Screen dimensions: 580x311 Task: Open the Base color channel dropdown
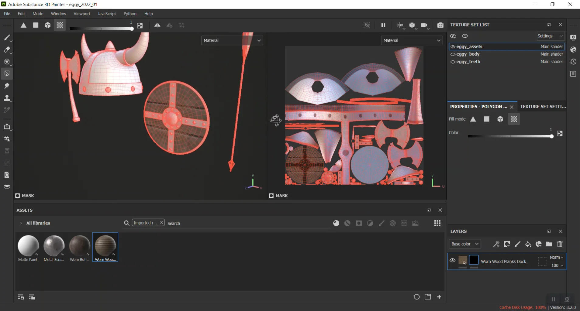465,244
